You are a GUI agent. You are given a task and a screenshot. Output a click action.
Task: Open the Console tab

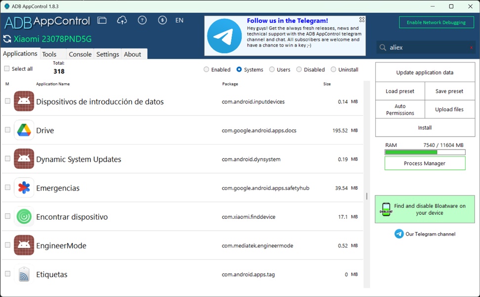[80, 54]
